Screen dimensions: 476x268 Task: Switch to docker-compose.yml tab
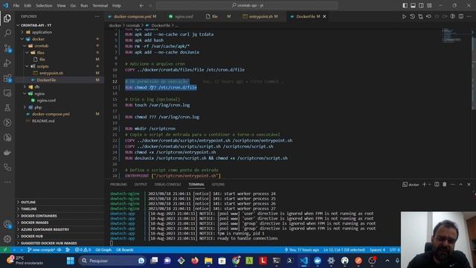132,16
